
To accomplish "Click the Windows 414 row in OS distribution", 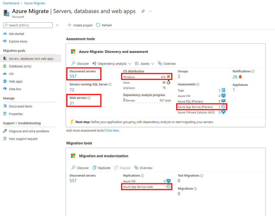I will (147, 77).
